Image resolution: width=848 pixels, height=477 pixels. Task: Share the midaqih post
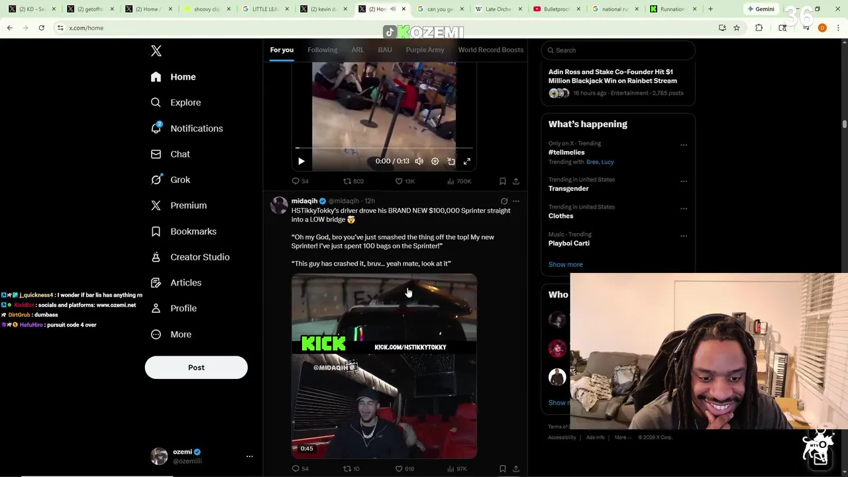[515, 468]
